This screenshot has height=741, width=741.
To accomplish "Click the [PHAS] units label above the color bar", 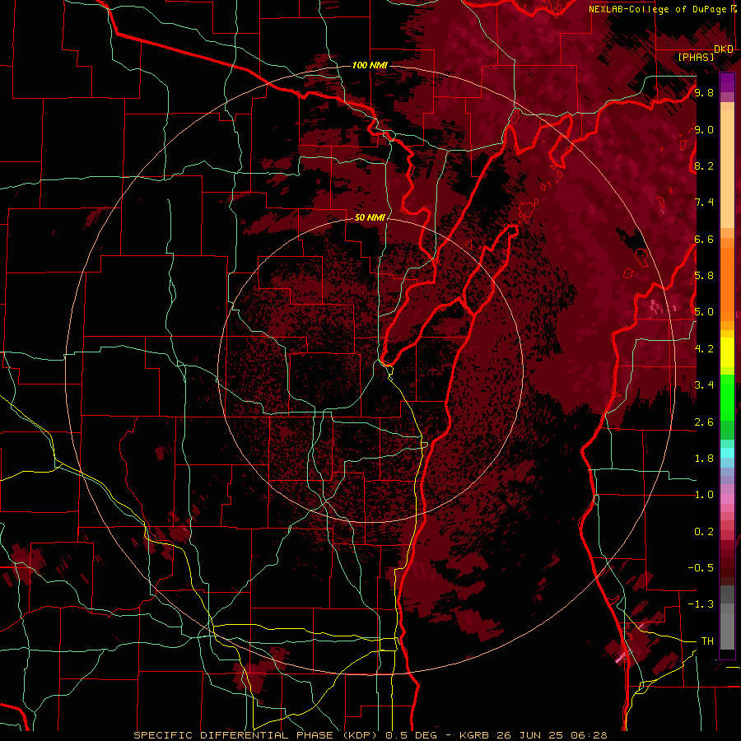I will tap(696, 57).
